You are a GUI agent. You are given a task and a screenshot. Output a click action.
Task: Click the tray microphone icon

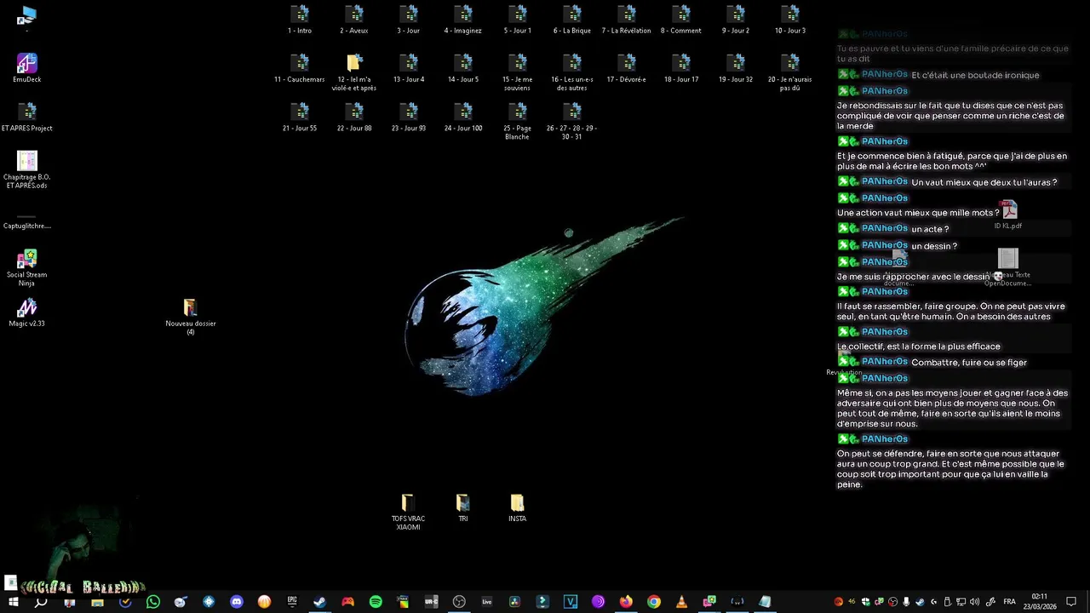[x=906, y=602]
